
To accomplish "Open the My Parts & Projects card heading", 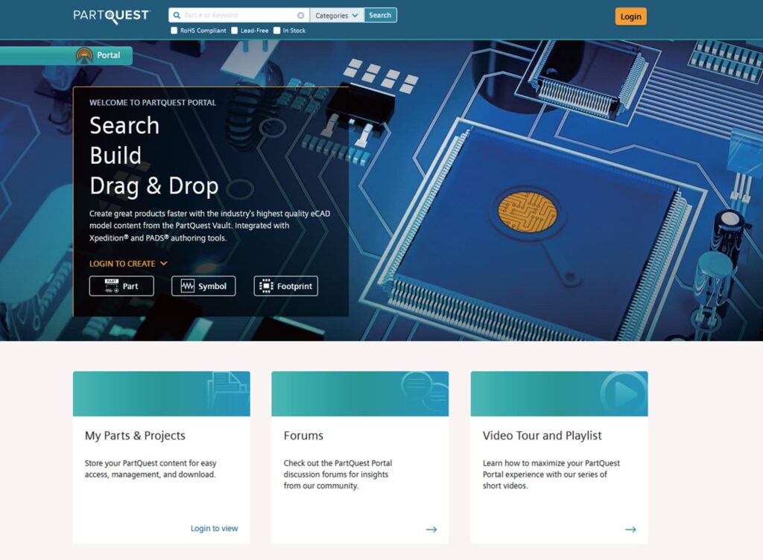I will pos(135,436).
